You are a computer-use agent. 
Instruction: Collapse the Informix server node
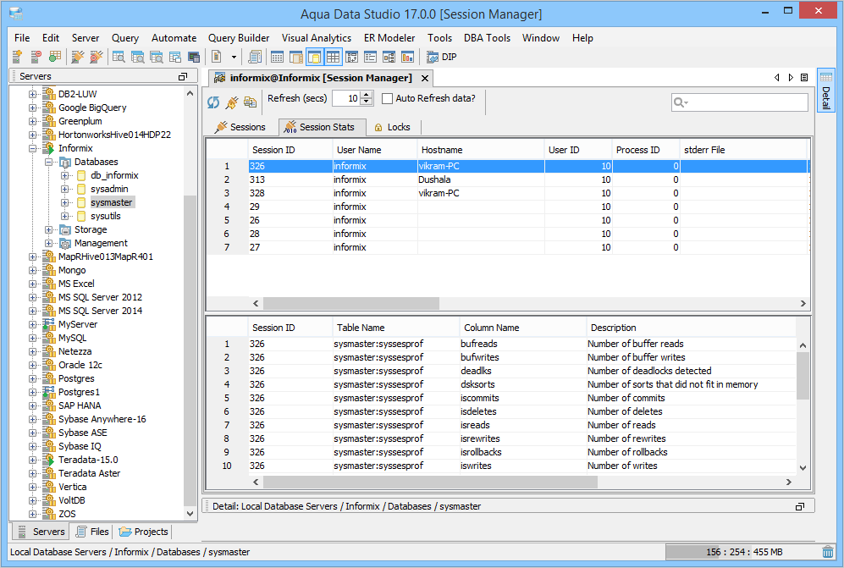click(33, 149)
